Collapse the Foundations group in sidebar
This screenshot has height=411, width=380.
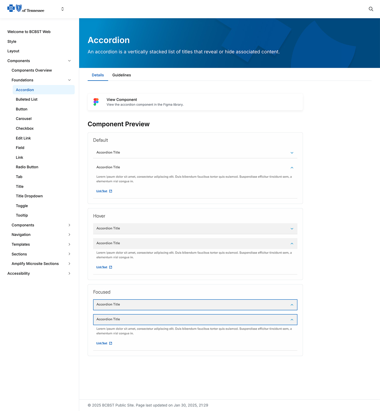click(x=69, y=80)
